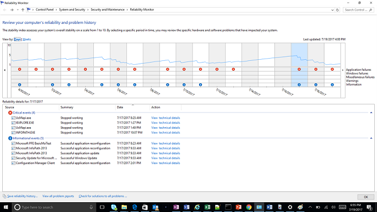Click refresh button beside address bar
Viewport: 377px width, 212px height.
(337, 10)
